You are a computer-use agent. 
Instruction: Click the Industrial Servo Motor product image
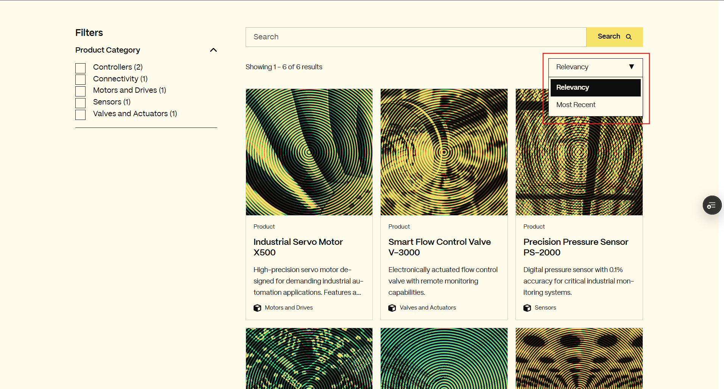tap(309, 152)
